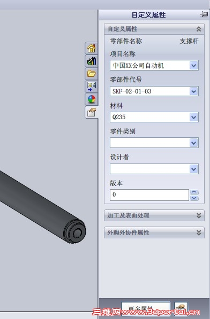Image resolution: width=210 pixels, height=319 pixels.
Task: Open the Appearances color ball tab
Action: pyautogui.click(x=92, y=99)
